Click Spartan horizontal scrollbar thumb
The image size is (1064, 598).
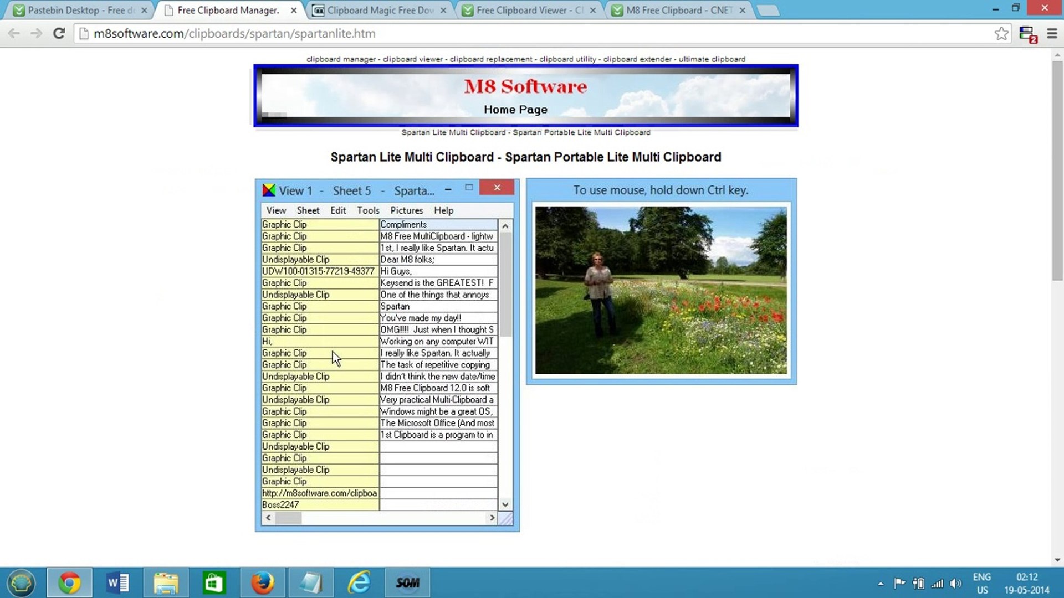288,518
